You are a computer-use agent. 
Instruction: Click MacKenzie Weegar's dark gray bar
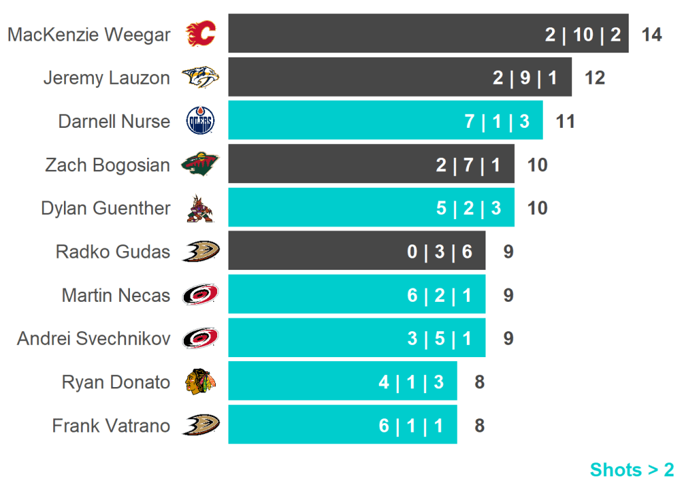click(386, 33)
